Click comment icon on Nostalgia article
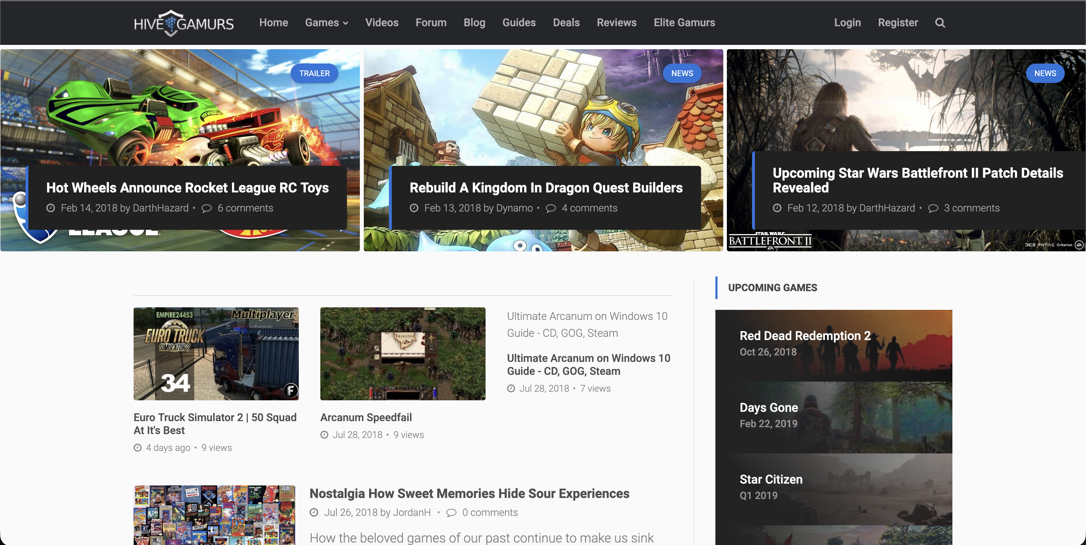Viewport: 1086px width, 545px height. (x=451, y=513)
